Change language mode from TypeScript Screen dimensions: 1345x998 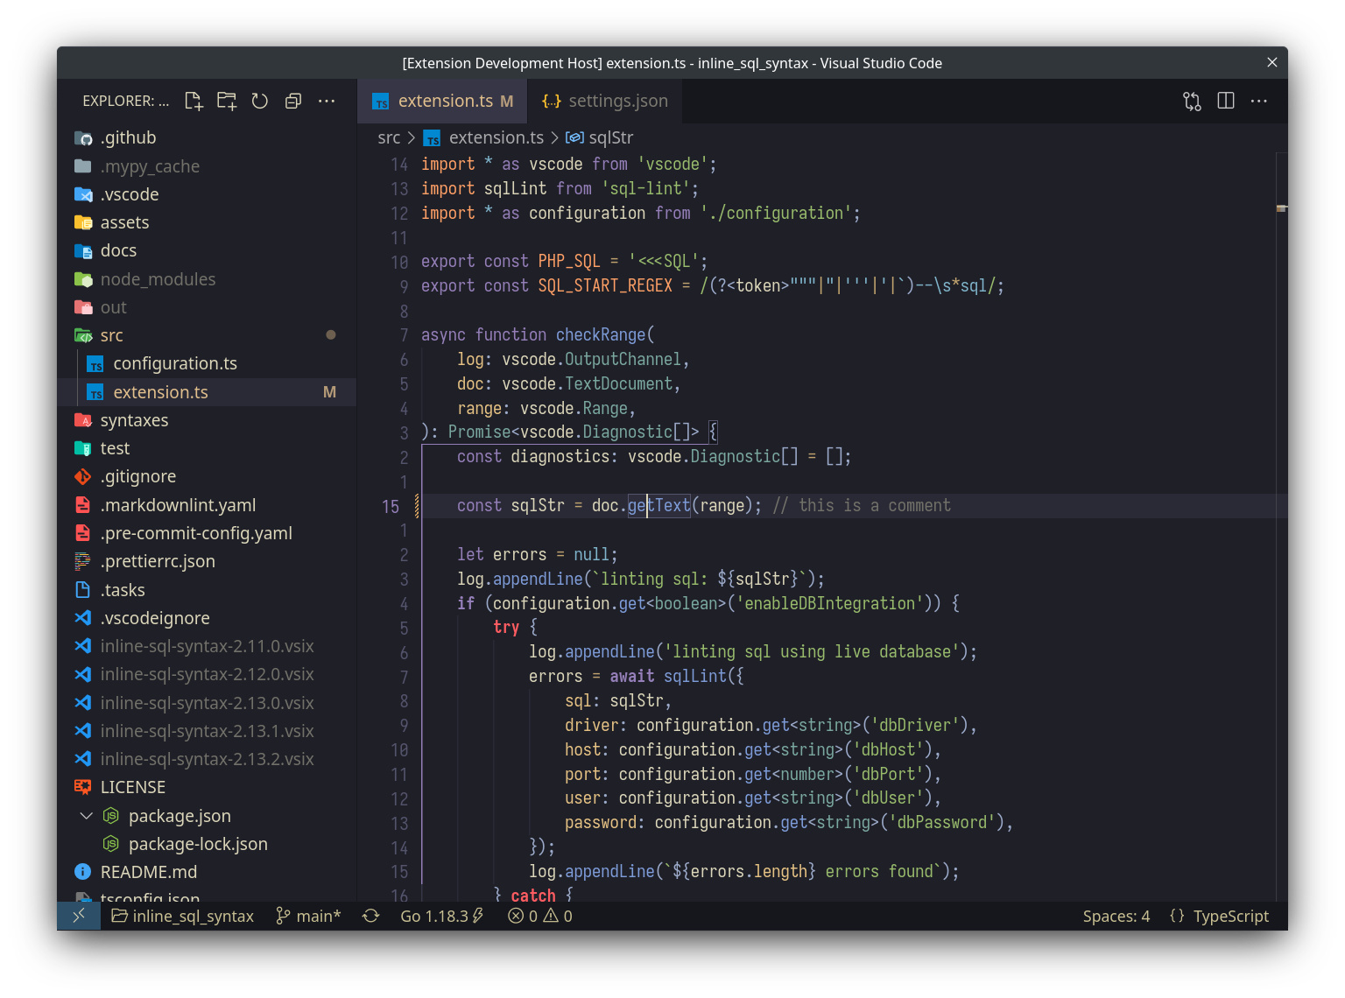coord(1230,916)
